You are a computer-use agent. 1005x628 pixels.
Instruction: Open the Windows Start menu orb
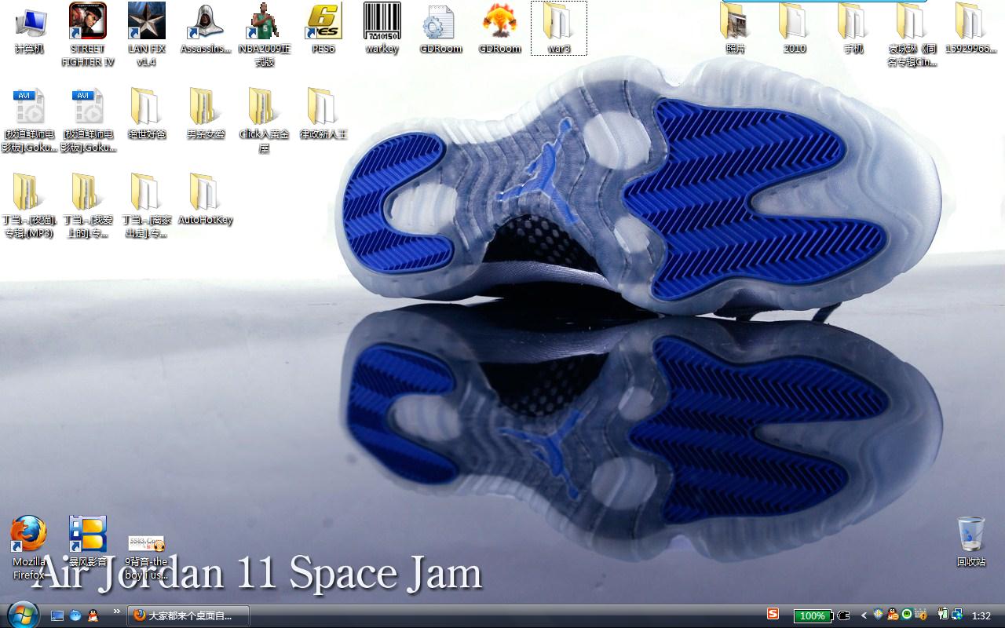pos(21,615)
